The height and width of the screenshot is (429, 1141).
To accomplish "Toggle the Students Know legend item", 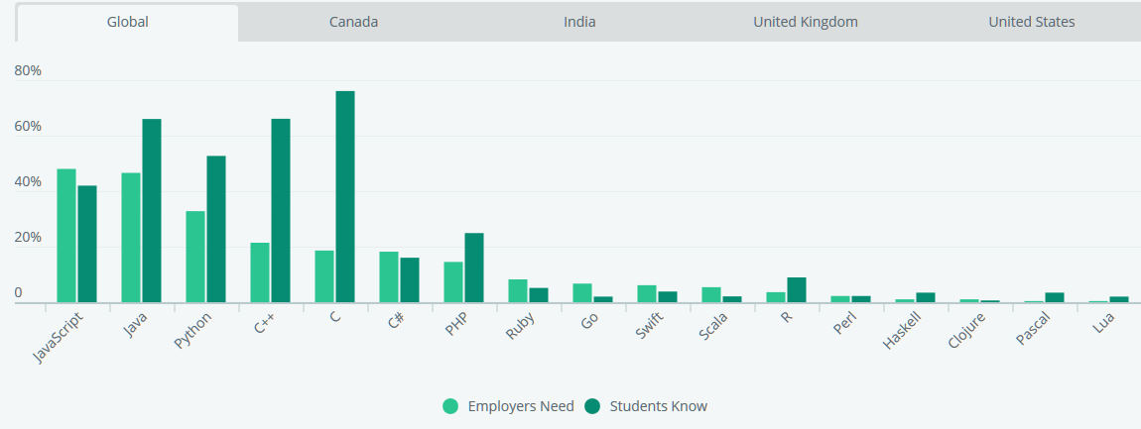I will (x=658, y=406).
